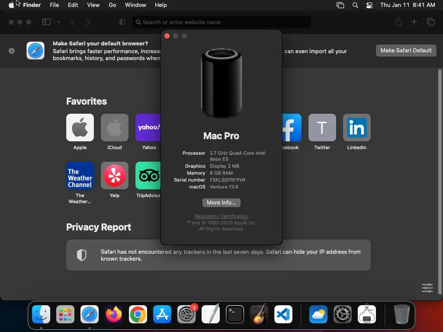This screenshot has height=332, width=443.
Task: Open LinkedIn favorite
Action: [357, 128]
